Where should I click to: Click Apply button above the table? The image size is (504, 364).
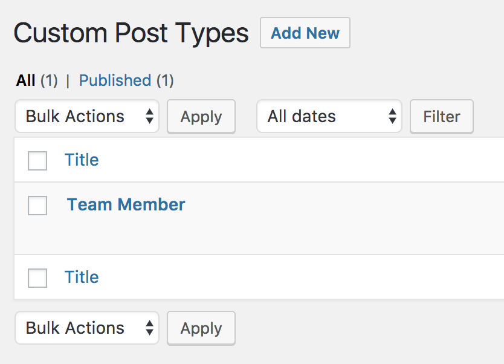[201, 117]
